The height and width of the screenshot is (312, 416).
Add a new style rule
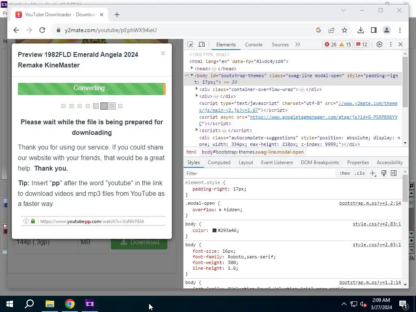click(x=373, y=173)
